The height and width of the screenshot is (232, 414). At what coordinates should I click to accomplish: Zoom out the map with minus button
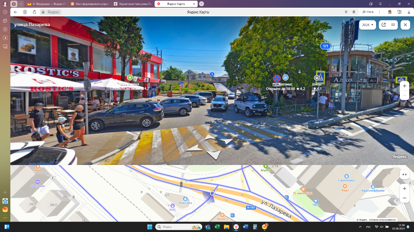tap(404, 198)
